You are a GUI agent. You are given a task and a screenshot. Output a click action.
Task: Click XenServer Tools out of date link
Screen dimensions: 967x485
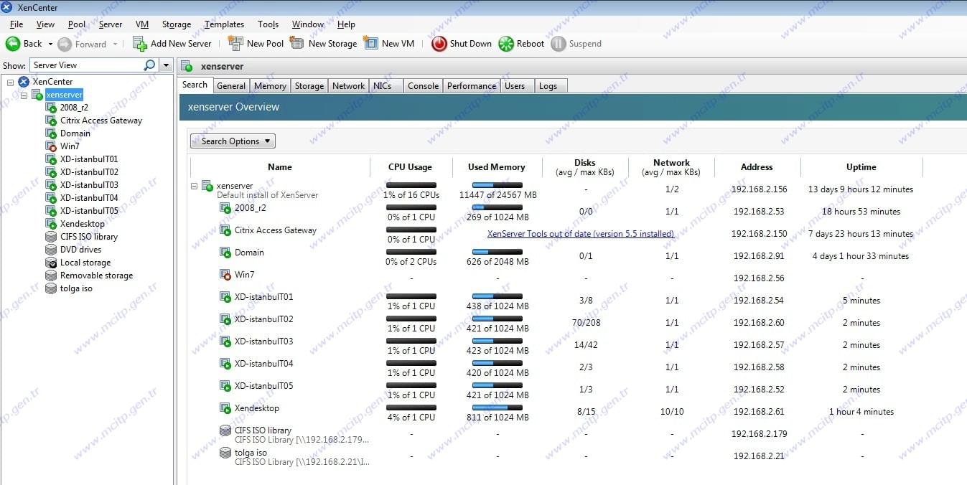point(581,234)
